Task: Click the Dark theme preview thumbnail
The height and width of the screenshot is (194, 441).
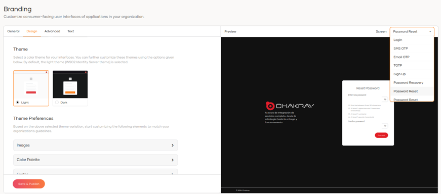Action: pos(70,84)
